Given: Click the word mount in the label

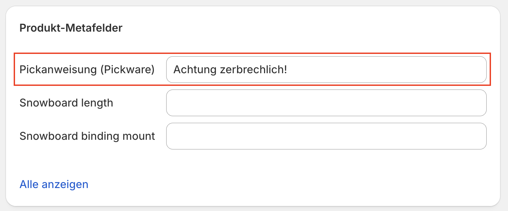Looking at the screenshot, I should coord(139,136).
